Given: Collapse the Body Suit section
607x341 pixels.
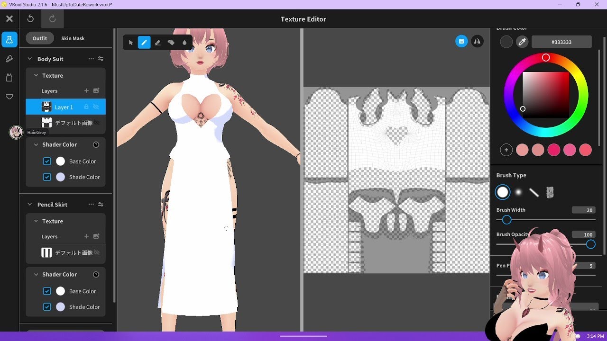Looking at the screenshot, I should (x=30, y=59).
